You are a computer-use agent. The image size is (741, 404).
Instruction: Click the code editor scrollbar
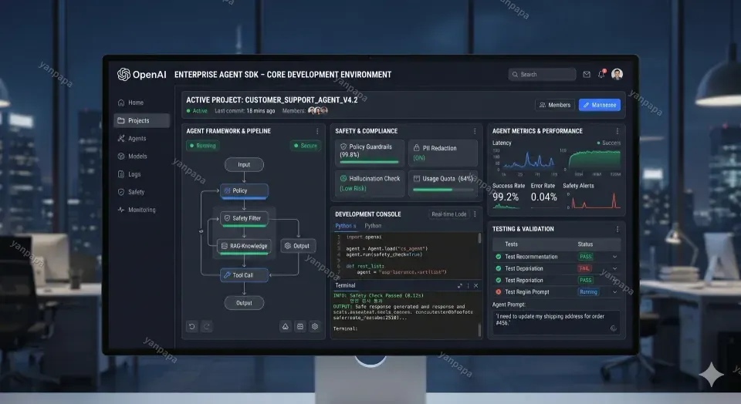pyautogui.click(x=479, y=238)
